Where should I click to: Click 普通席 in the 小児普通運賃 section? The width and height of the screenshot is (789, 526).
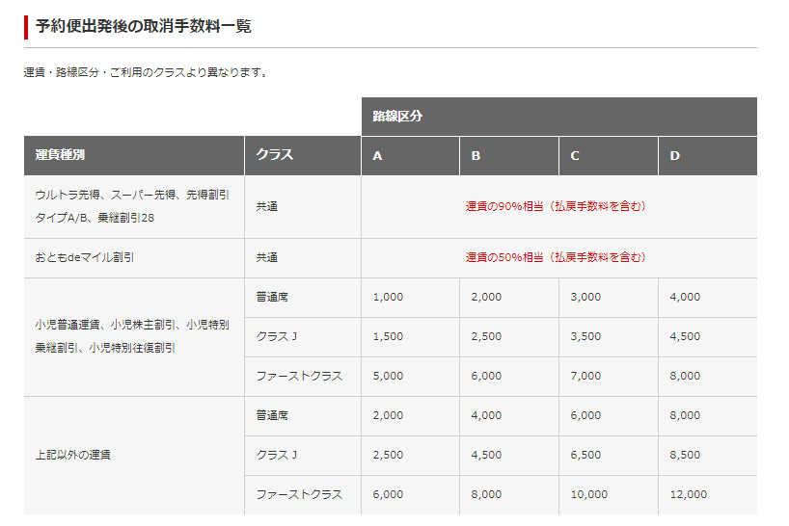coord(272,297)
